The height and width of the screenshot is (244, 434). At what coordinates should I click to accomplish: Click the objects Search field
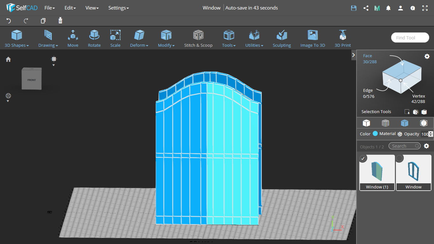(x=404, y=146)
